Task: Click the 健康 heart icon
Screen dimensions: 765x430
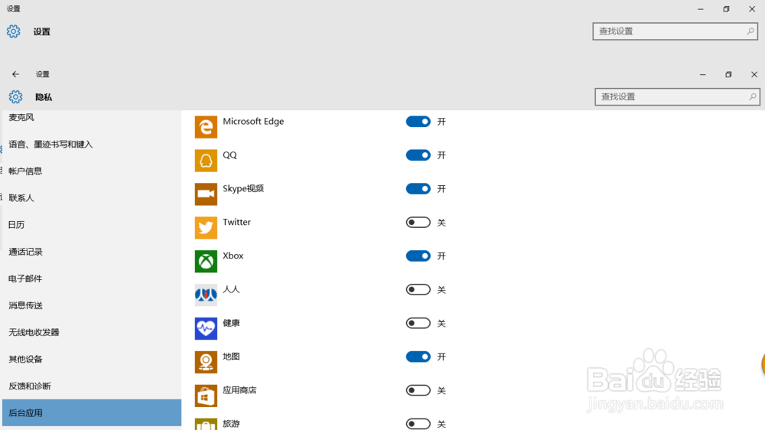Action: click(x=206, y=328)
